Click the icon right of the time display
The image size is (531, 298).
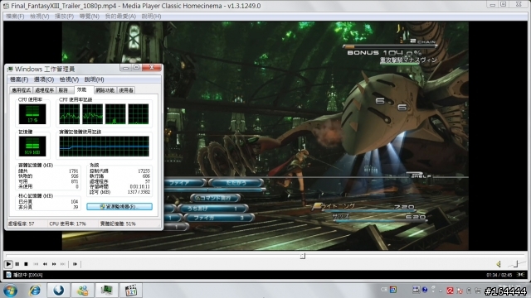[520, 275]
